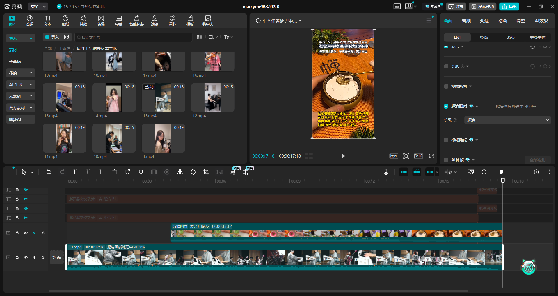Expand the 菜单 dropdown in title bar
Viewport: 558px width, 296px height.
coord(38,7)
